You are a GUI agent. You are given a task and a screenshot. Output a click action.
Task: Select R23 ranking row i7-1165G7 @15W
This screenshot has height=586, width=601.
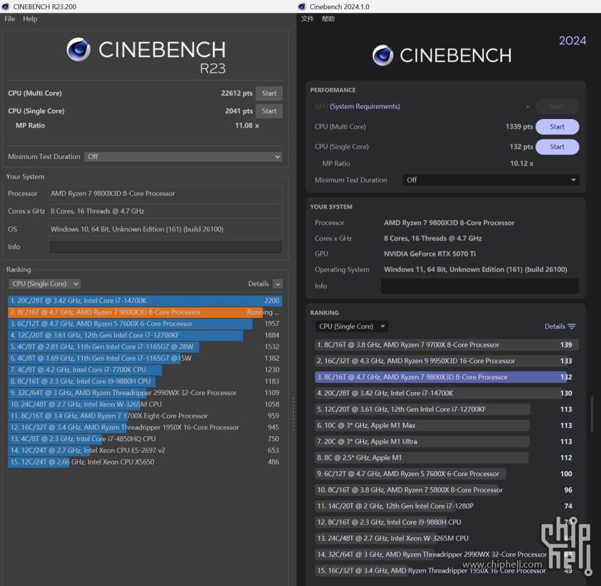(145, 358)
